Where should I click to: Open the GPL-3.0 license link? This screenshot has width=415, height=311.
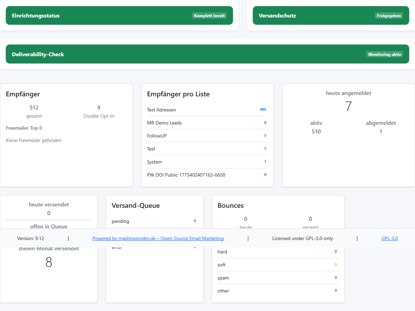[x=389, y=238]
